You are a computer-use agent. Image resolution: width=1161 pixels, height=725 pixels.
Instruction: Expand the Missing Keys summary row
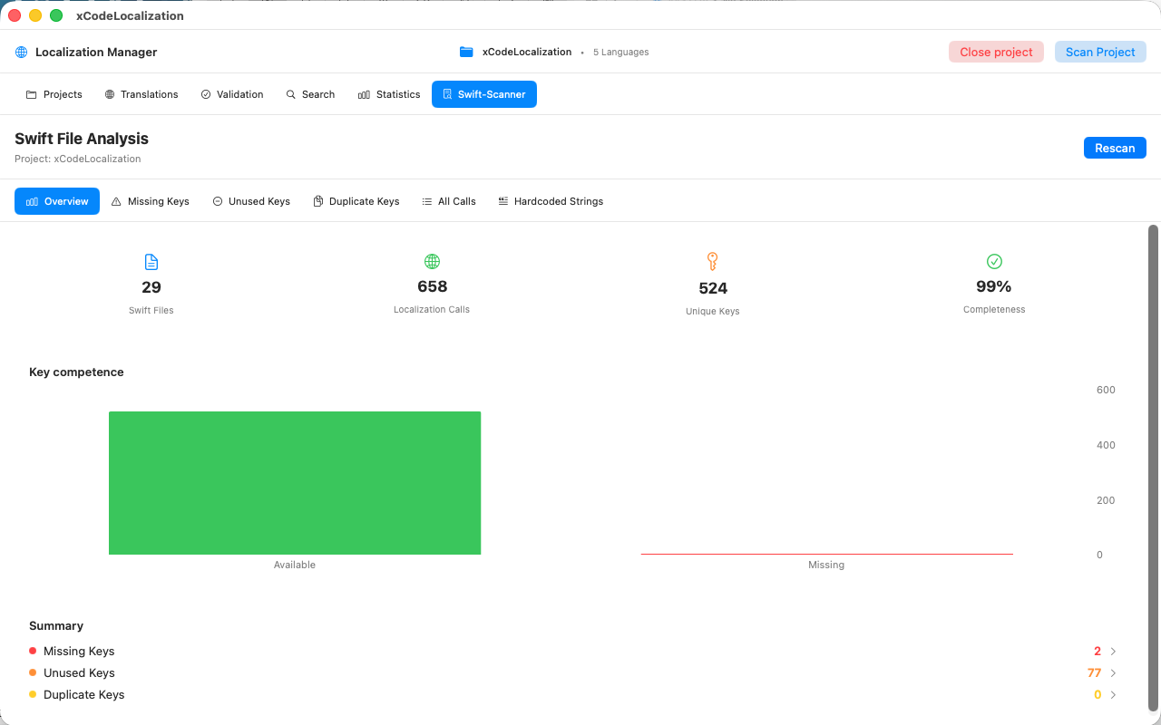point(1114,651)
